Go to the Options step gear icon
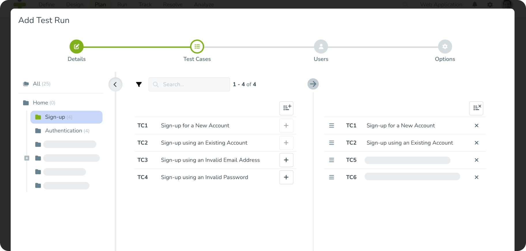Screen dimensions: 526x251 [445, 47]
